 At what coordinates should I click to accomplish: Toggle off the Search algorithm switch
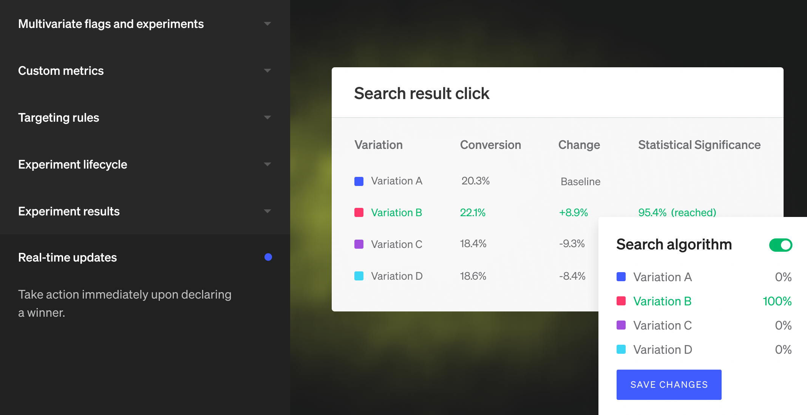[x=781, y=245]
